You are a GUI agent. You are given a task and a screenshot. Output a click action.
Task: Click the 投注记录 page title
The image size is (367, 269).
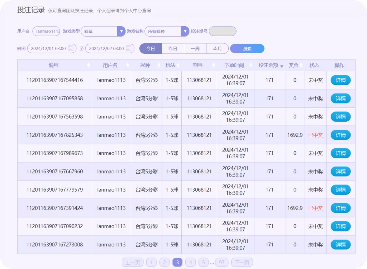(x=31, y=10)
